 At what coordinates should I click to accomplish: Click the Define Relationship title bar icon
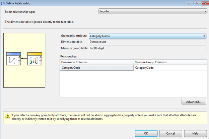(3, 3)
